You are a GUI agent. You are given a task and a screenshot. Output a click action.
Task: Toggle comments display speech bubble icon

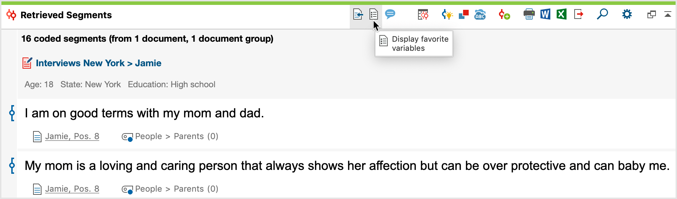click(390, 14)
